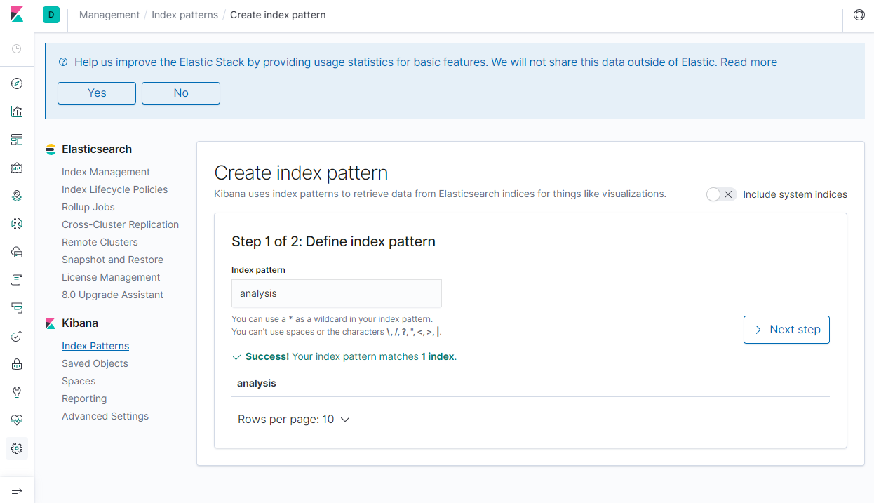The image size is (874, 503).
Task: Open Index Management page
Action: (x=106, y=172)
